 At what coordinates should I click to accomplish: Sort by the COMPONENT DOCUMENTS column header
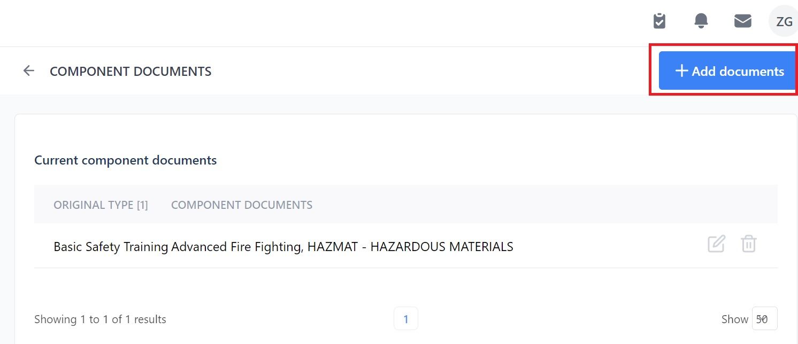pyautogui.click(x=242, y=205)
